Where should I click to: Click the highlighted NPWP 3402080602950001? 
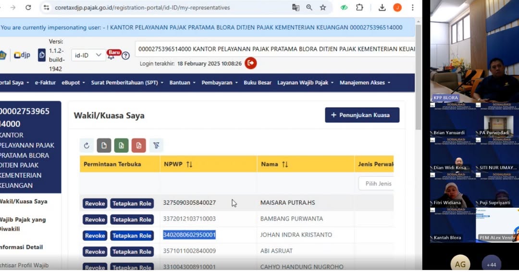189,235
